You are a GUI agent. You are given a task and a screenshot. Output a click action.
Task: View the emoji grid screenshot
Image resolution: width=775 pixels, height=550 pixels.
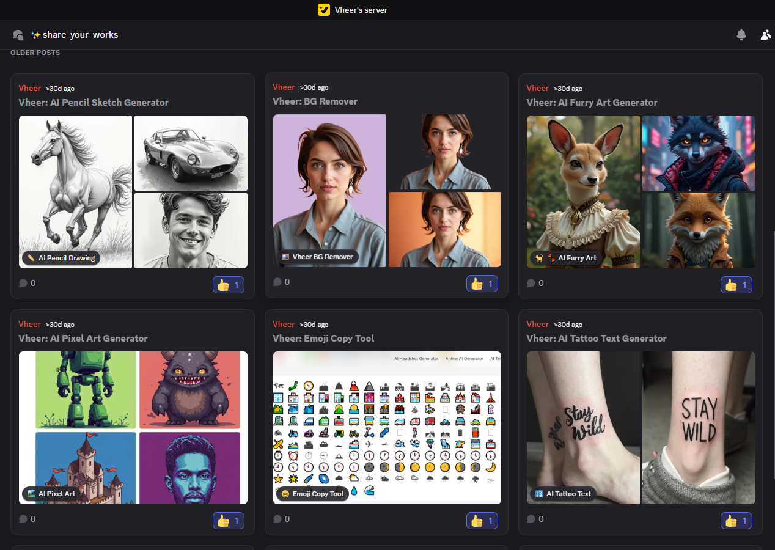[387, 428]
